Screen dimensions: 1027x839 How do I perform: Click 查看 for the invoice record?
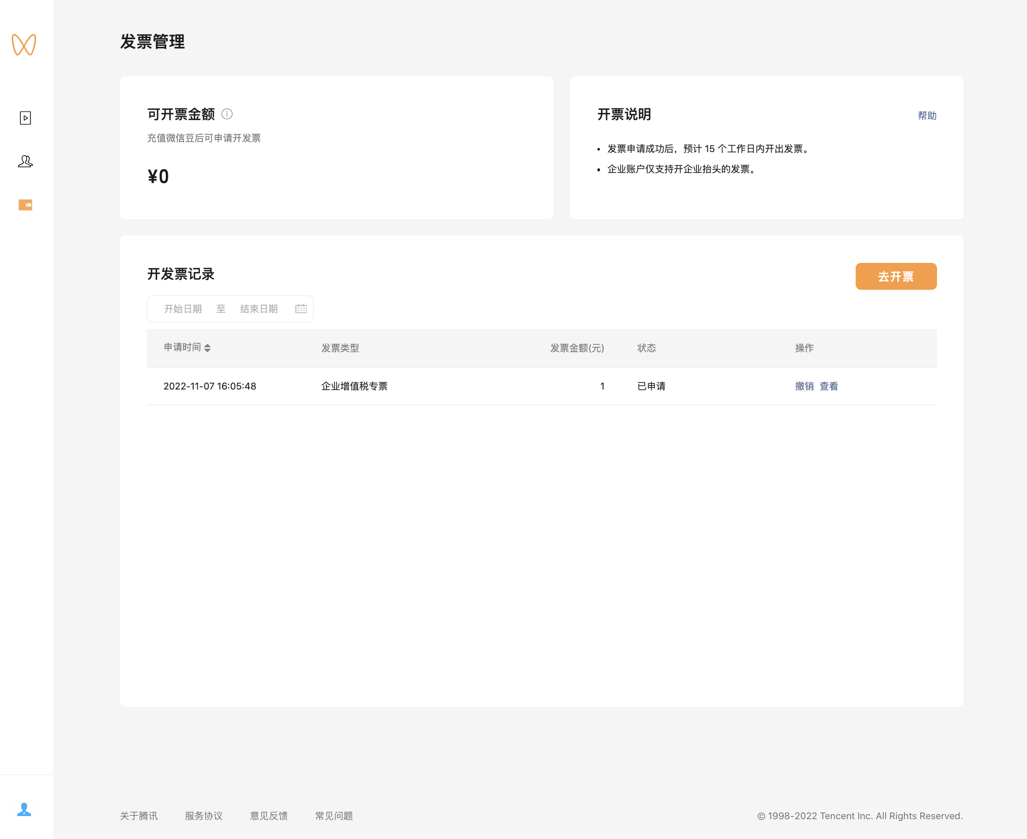click(829, 386)
